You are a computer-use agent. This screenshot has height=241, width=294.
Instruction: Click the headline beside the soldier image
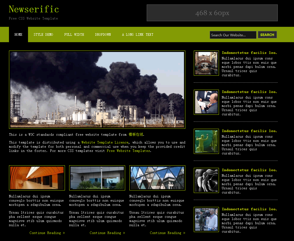(x=249, y=209)
